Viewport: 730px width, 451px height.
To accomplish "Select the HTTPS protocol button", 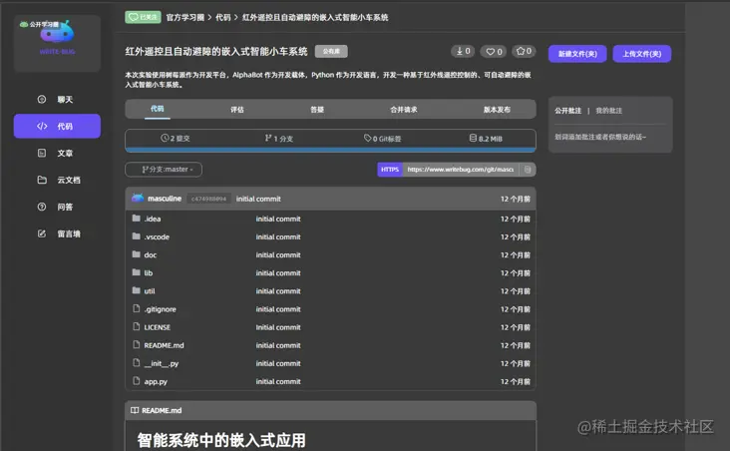I will coord(390,170).
